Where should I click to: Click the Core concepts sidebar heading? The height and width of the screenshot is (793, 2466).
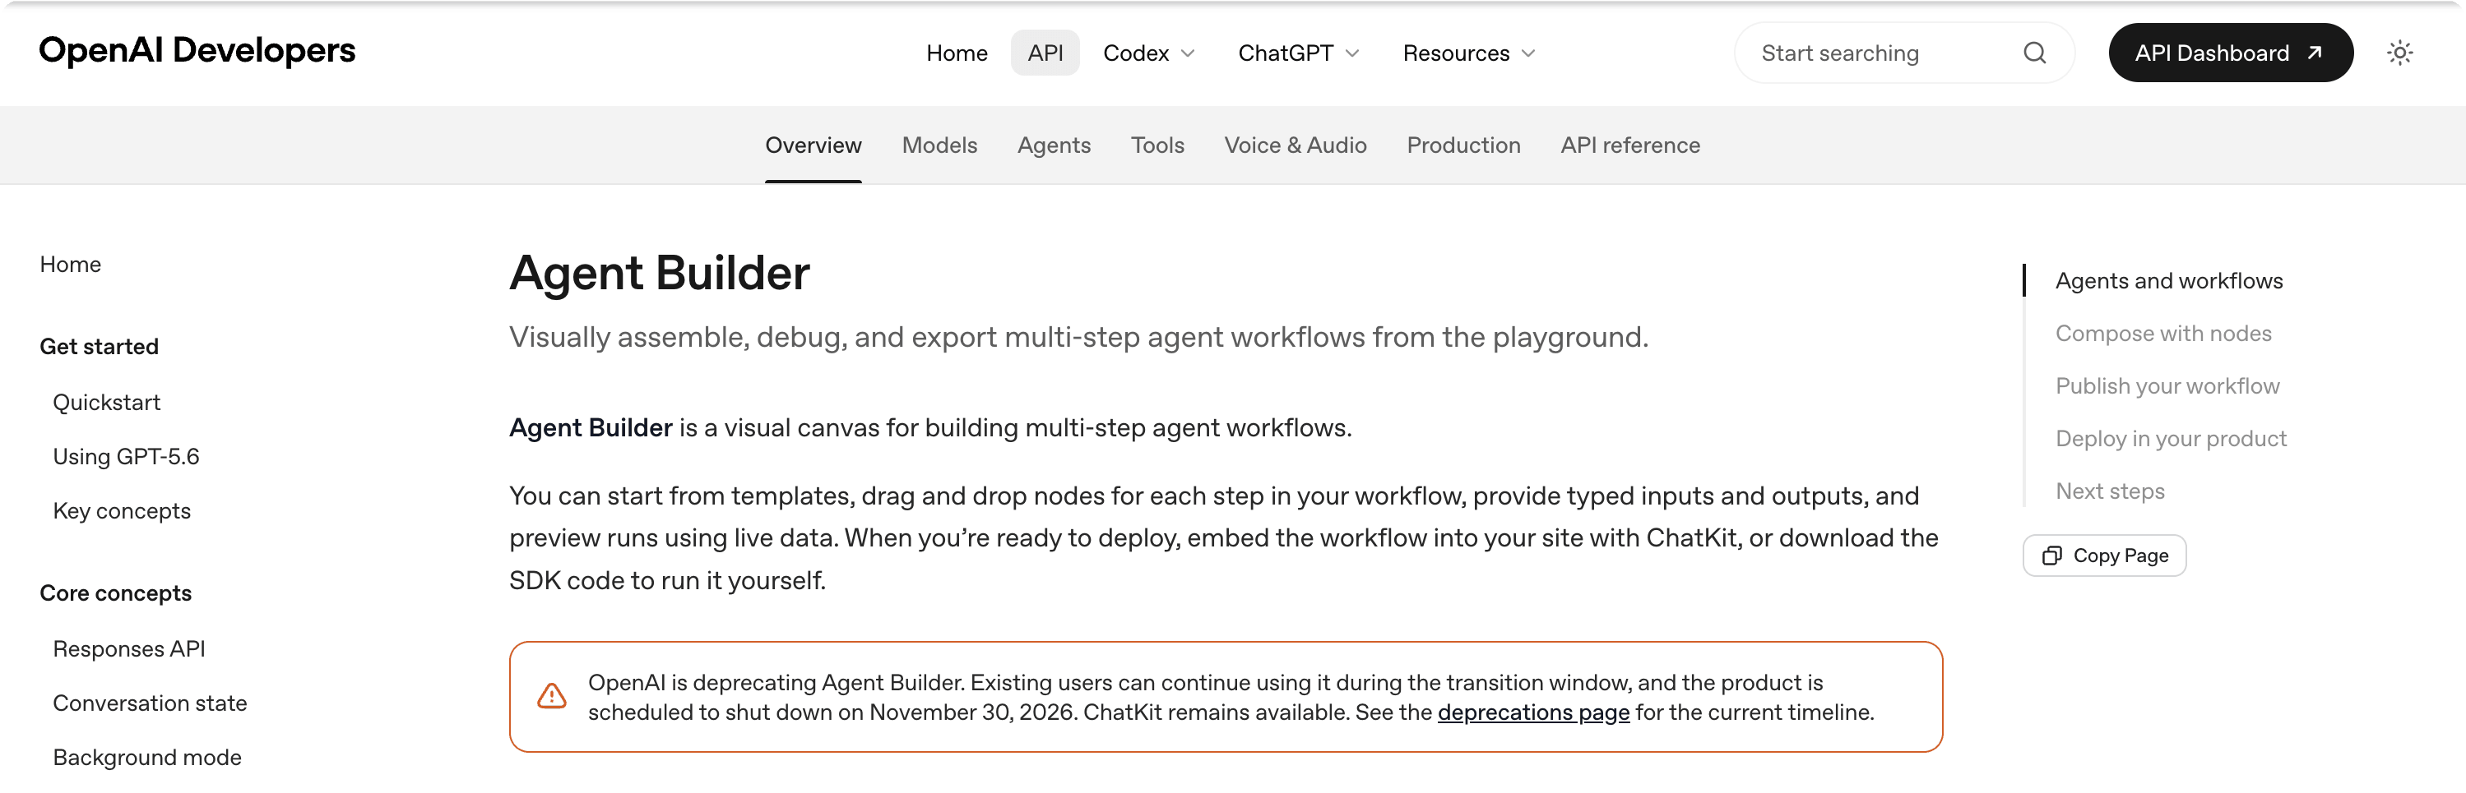point(115,594)
